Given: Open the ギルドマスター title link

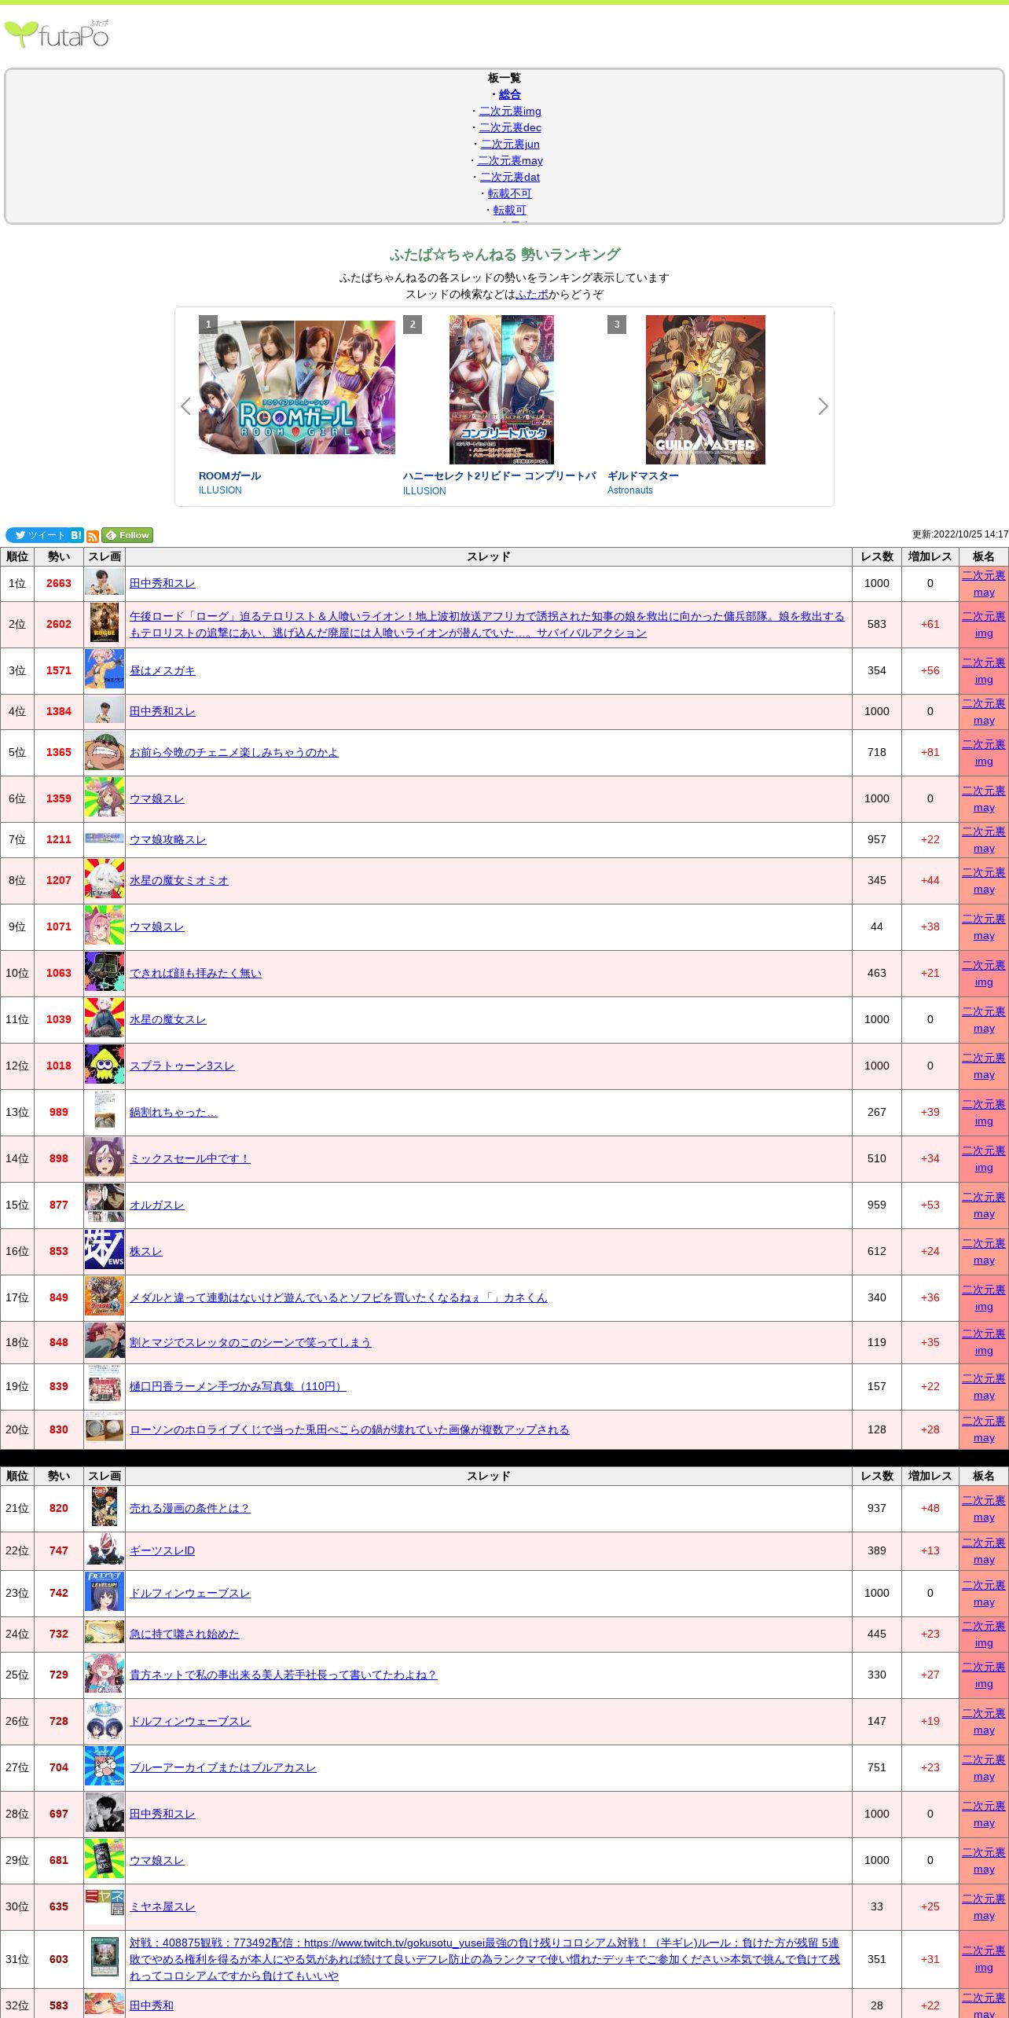Looking at the screenshot, I should [643, 475].
